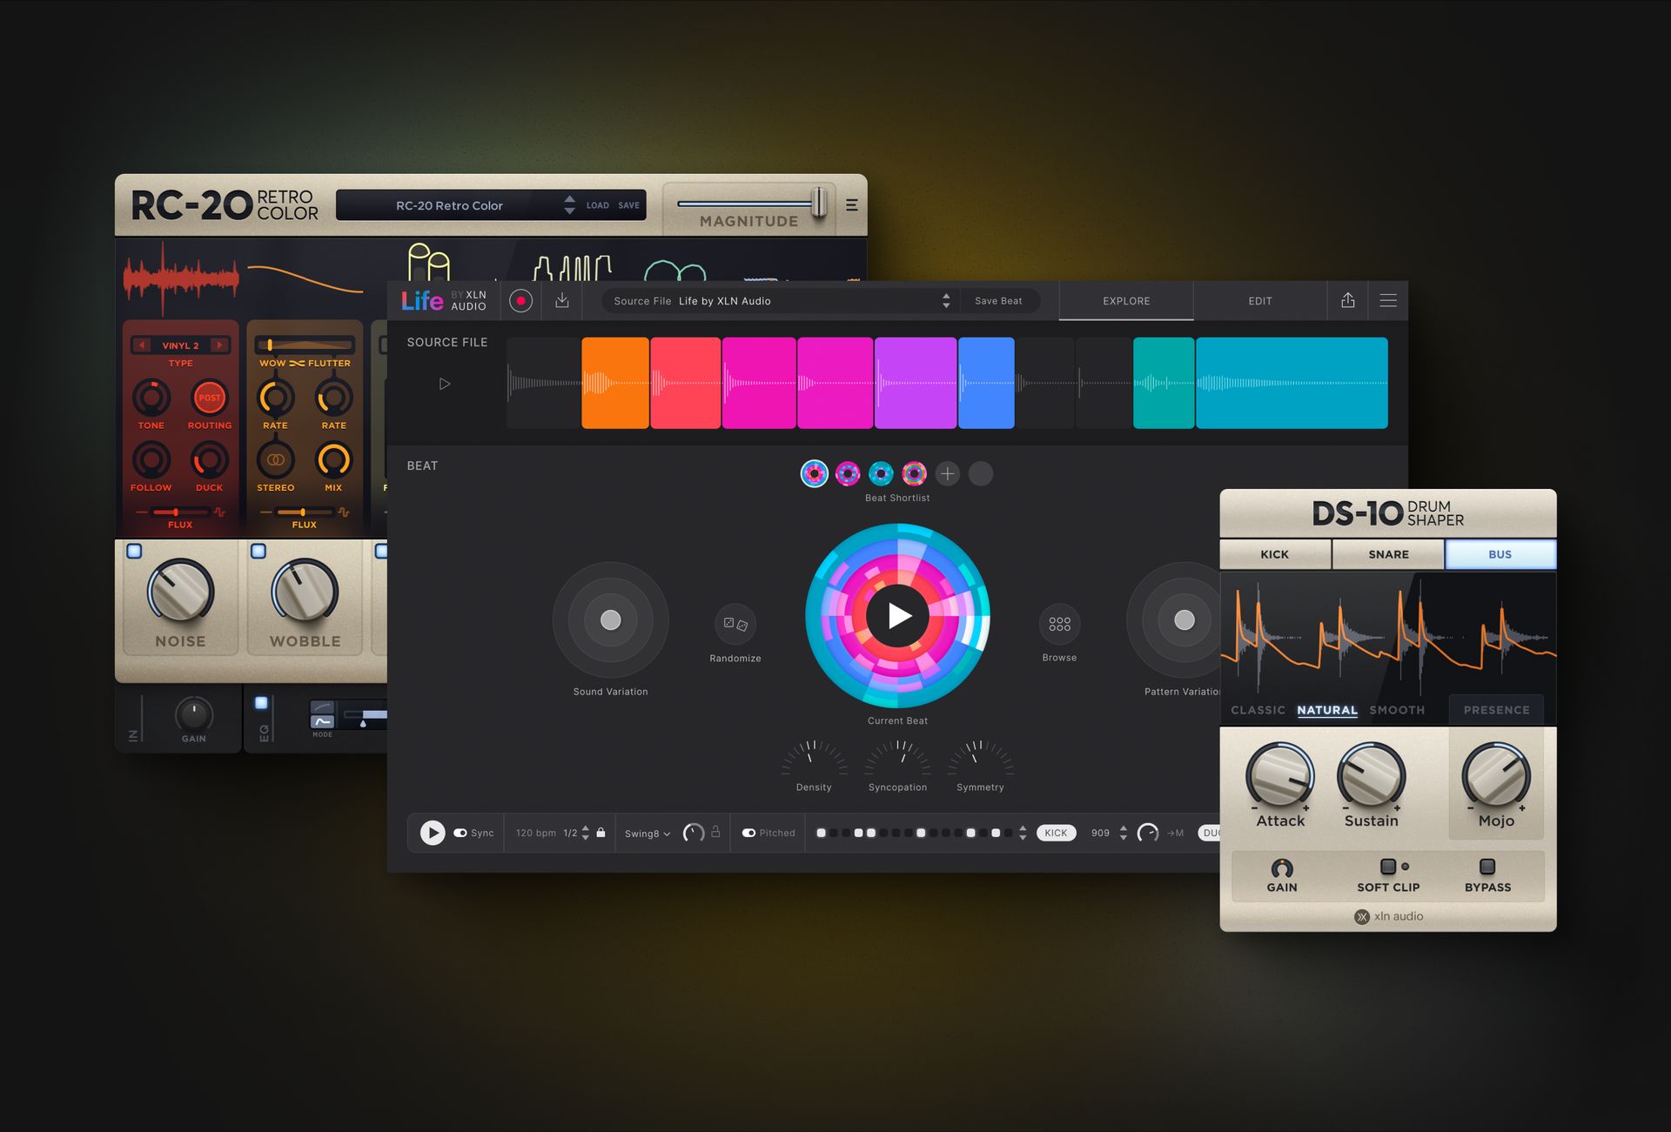The image size is (1671, 1132).
Task: Select the first Beat Shortlist beat
Action: point(814,473)
